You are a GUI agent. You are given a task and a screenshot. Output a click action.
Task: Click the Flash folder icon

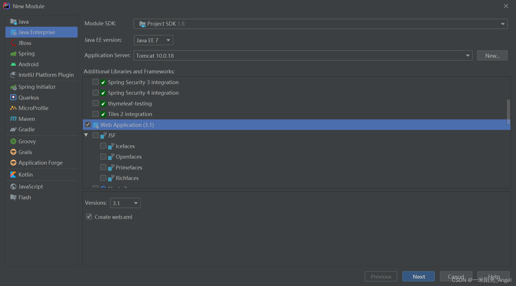[x=13, y=197]
